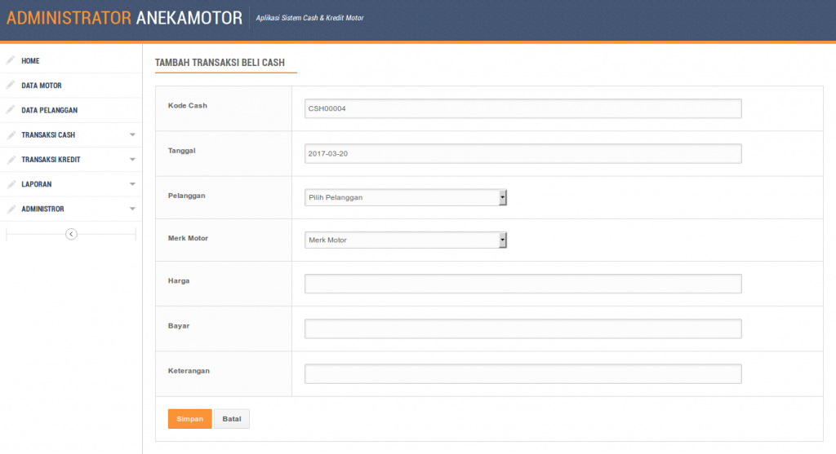Screen dimensions: 836x454
Task: Expand the LAPORAN submenu arrow
Action: click(x=132, y=184)
